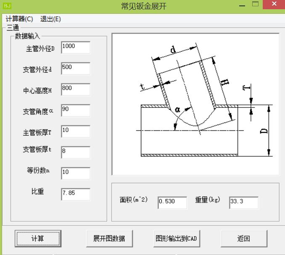Click the 支管板厚t input field

76,152
